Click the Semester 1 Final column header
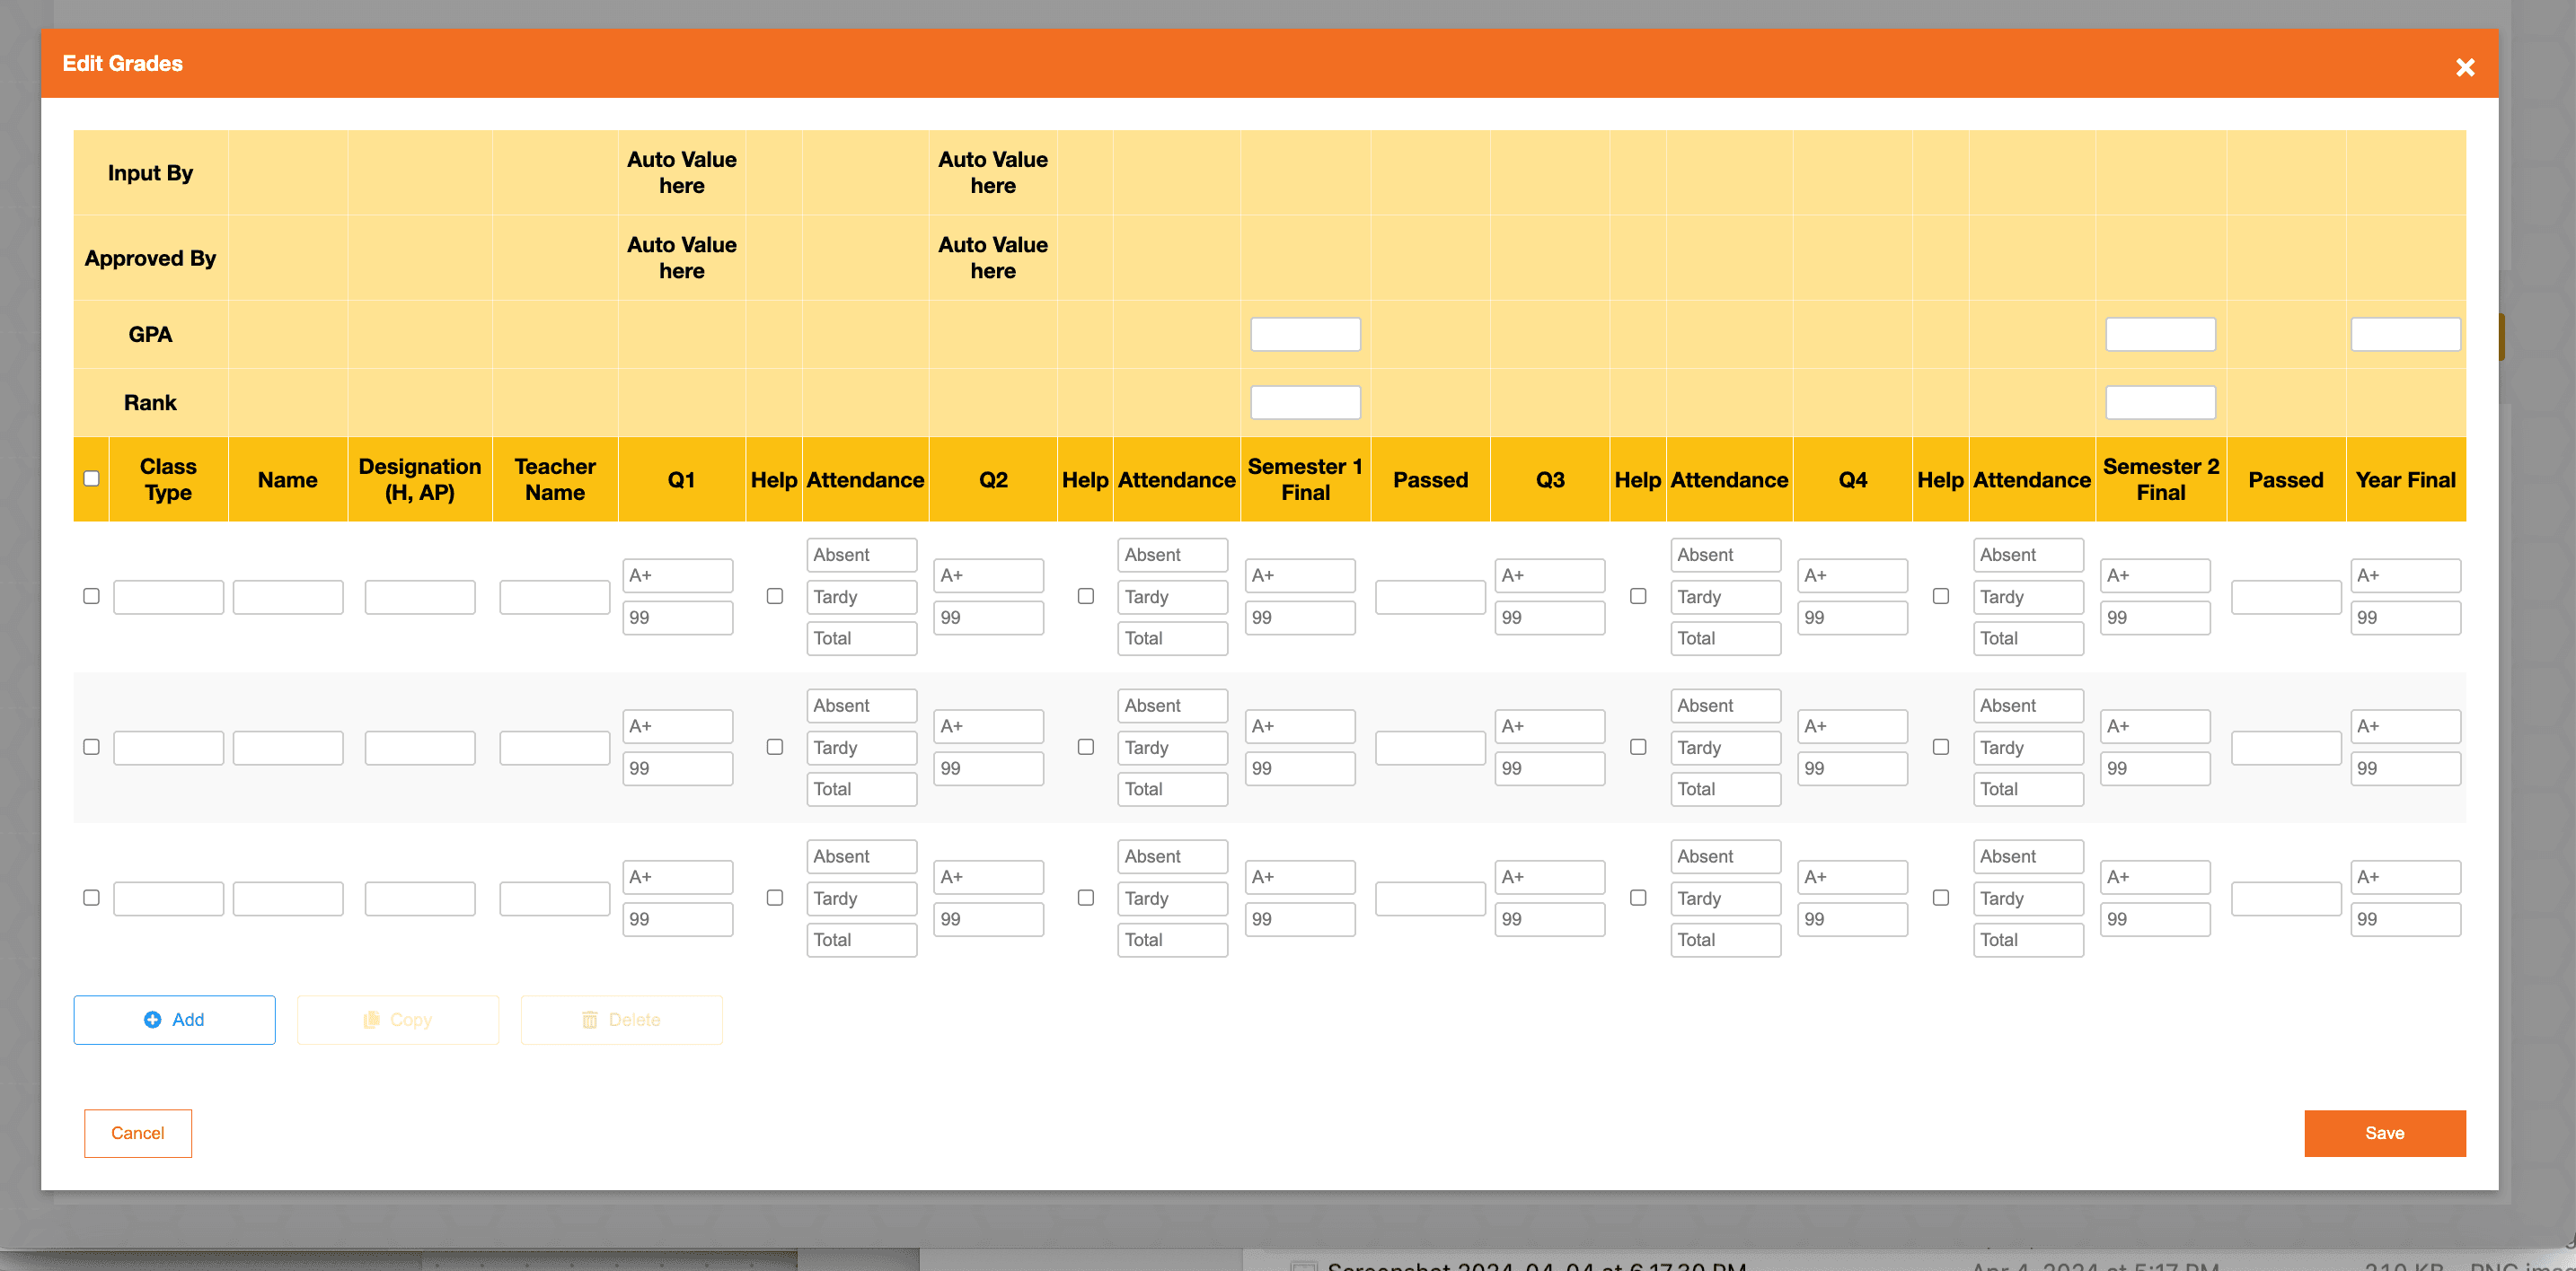Image resolution: width=2576 pixels, height=1271 pixels. tap(1305, 479)
